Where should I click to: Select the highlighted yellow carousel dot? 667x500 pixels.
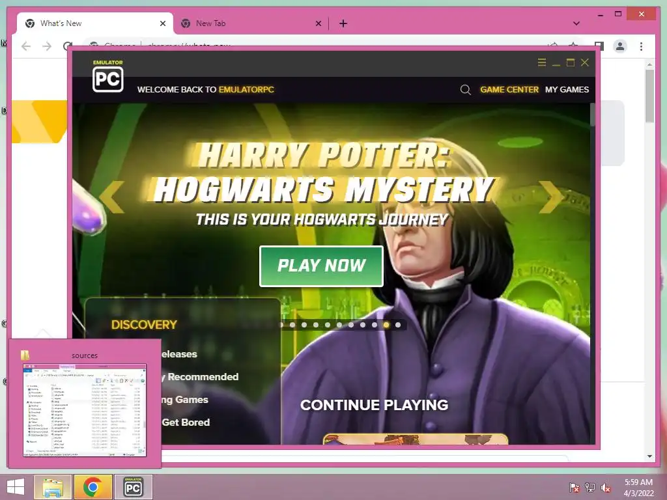tap(386, 325)
